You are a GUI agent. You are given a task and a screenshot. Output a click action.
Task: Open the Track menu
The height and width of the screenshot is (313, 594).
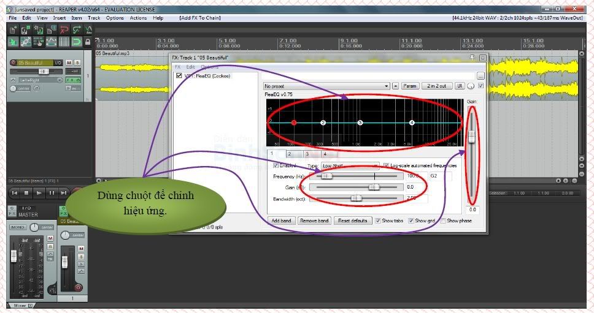(94, 18)
